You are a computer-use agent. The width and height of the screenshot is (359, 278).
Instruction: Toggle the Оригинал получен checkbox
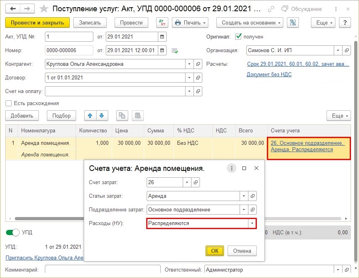238,37
